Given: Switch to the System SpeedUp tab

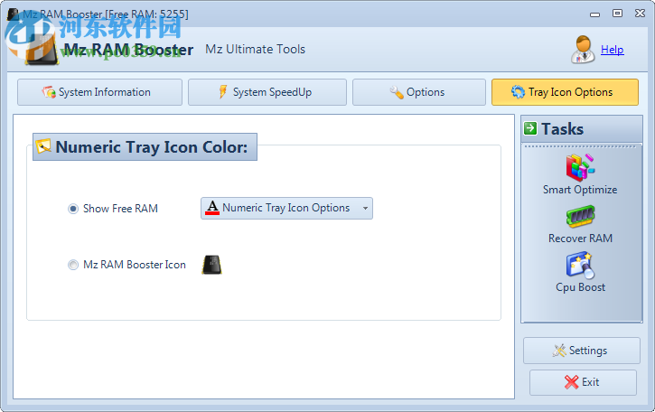Looking at the screenshot, I should (267, 92).
